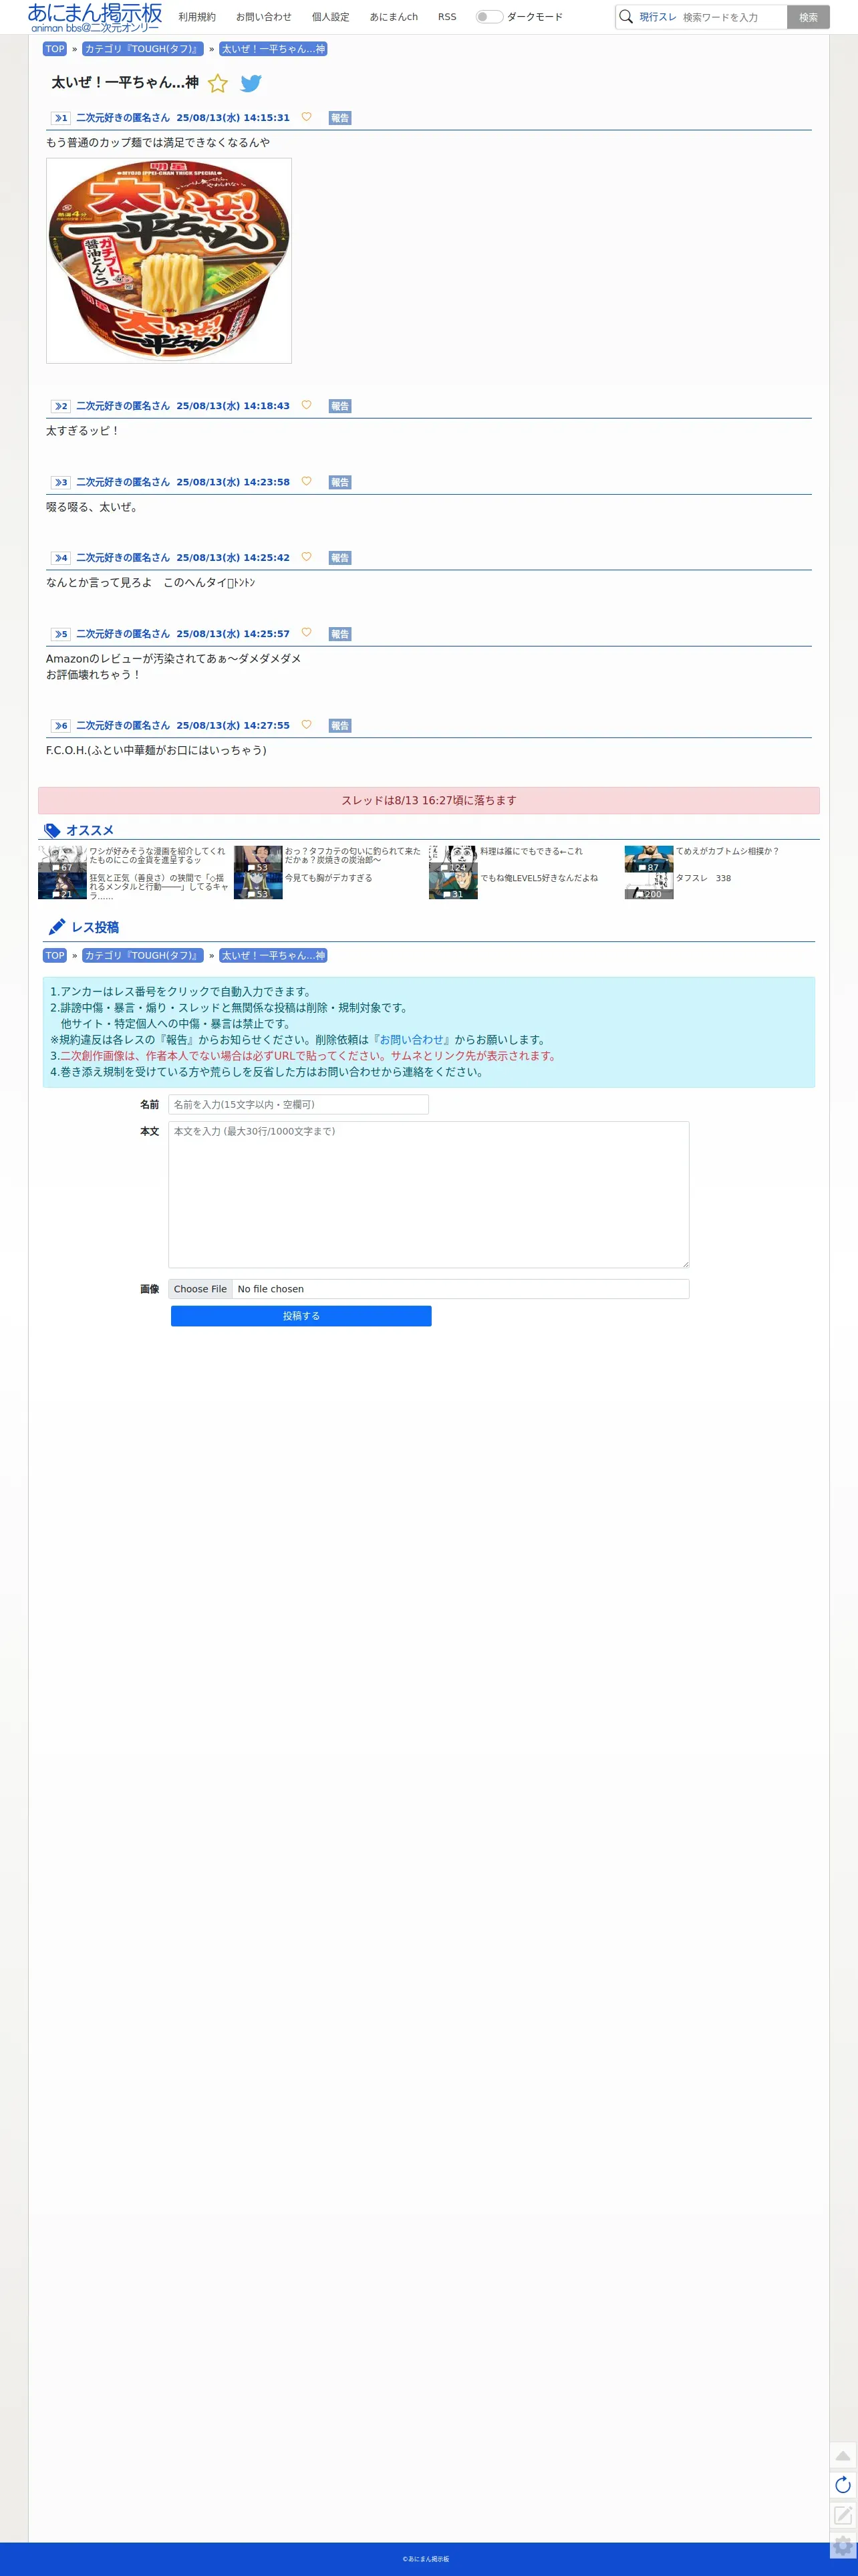Open カテゴリ『TOUGH(タフ)』 in upper breadcrumb

click(143, 49)
